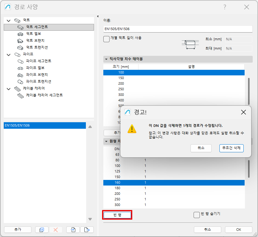
Task: Collapse the 케이블 캐리어 tree group
Action: click(x=8, y=89)
